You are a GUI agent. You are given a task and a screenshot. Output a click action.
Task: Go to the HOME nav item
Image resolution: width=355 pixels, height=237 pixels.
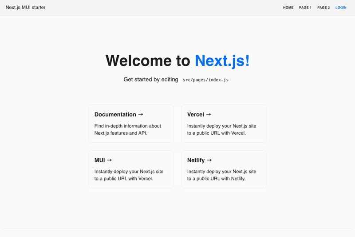288,8
